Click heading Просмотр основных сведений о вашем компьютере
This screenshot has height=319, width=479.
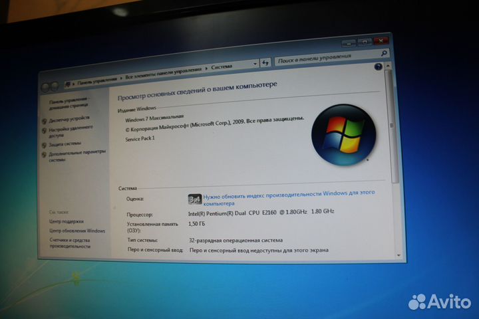pos(198,91)
